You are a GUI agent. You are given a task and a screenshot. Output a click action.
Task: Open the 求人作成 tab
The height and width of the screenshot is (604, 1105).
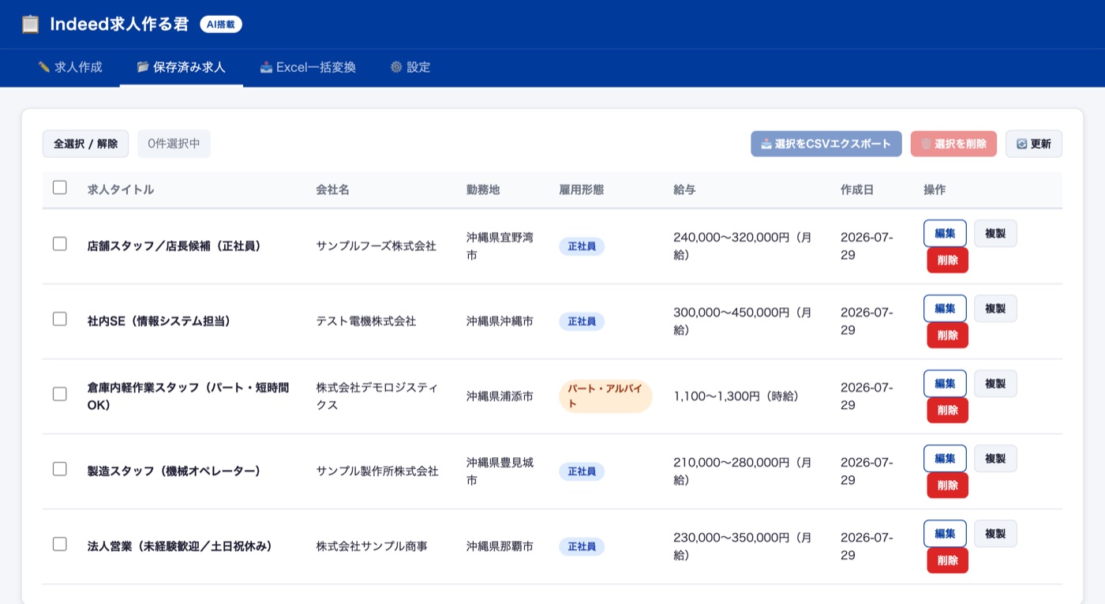point(70,67)
